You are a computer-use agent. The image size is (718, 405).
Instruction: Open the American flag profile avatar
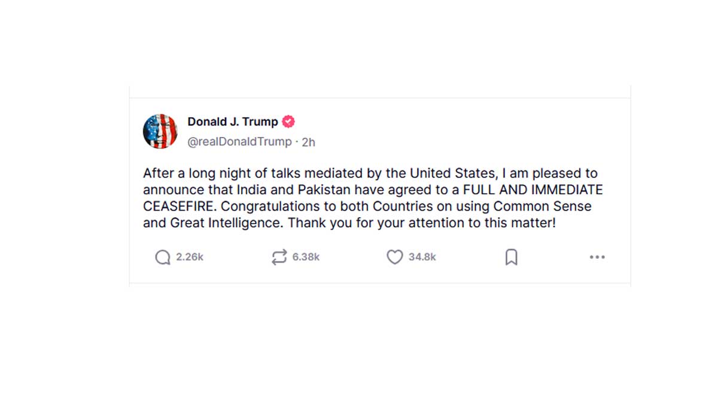tap(160, 131)
